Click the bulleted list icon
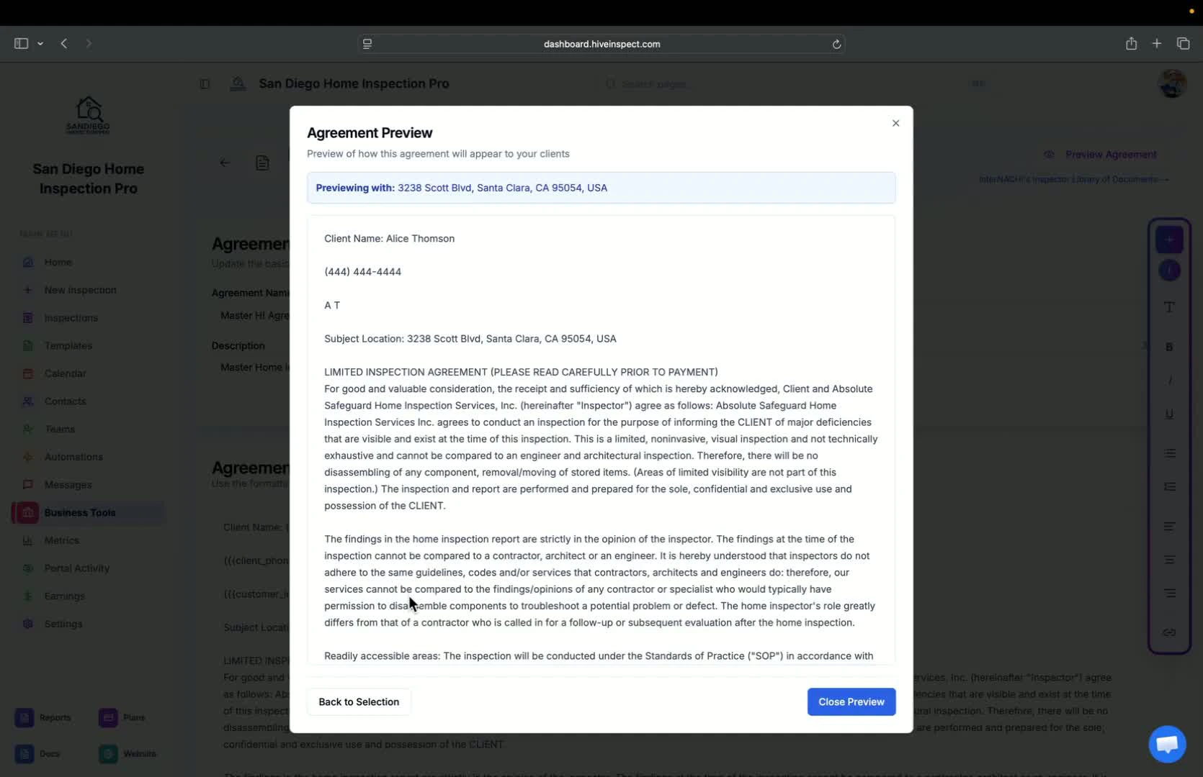Image resolution: width=1203 pixels, height=777 pixels. [x=1169, y=453]
